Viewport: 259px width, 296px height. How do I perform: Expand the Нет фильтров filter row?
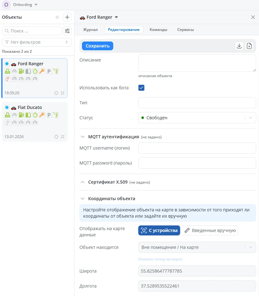click(x=37, y=42)
